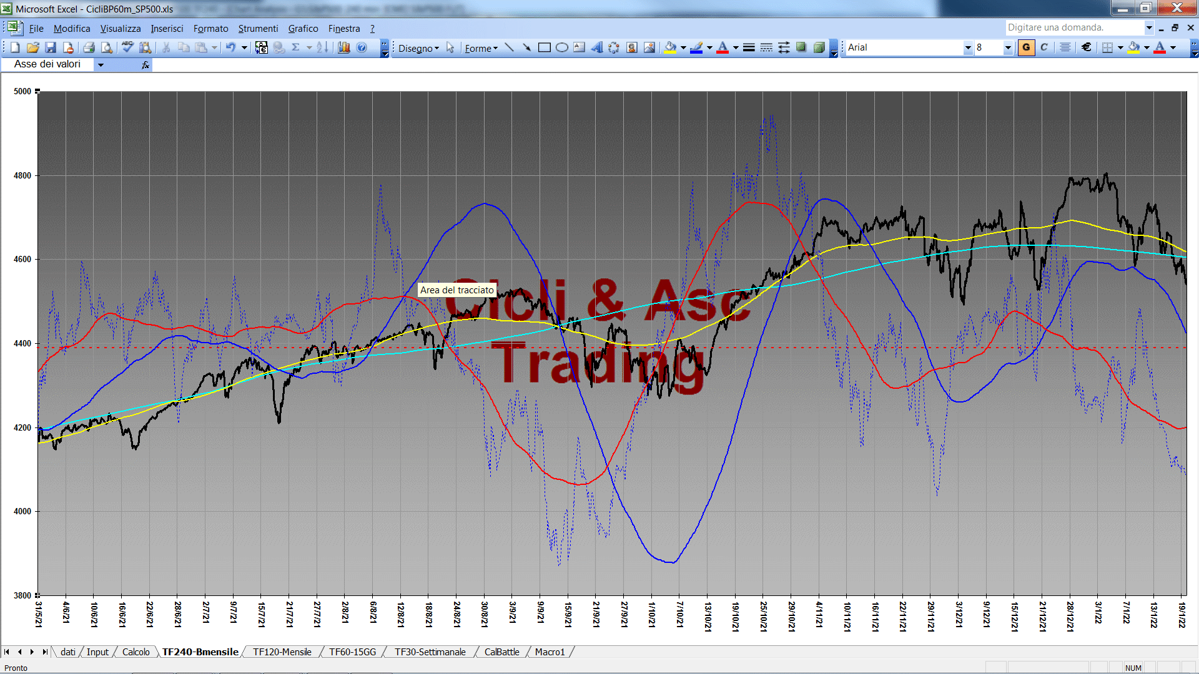This screenshot has width=1199, height=674.
Task: Open the Forme shapes dropdown
Action: [481, 48]
